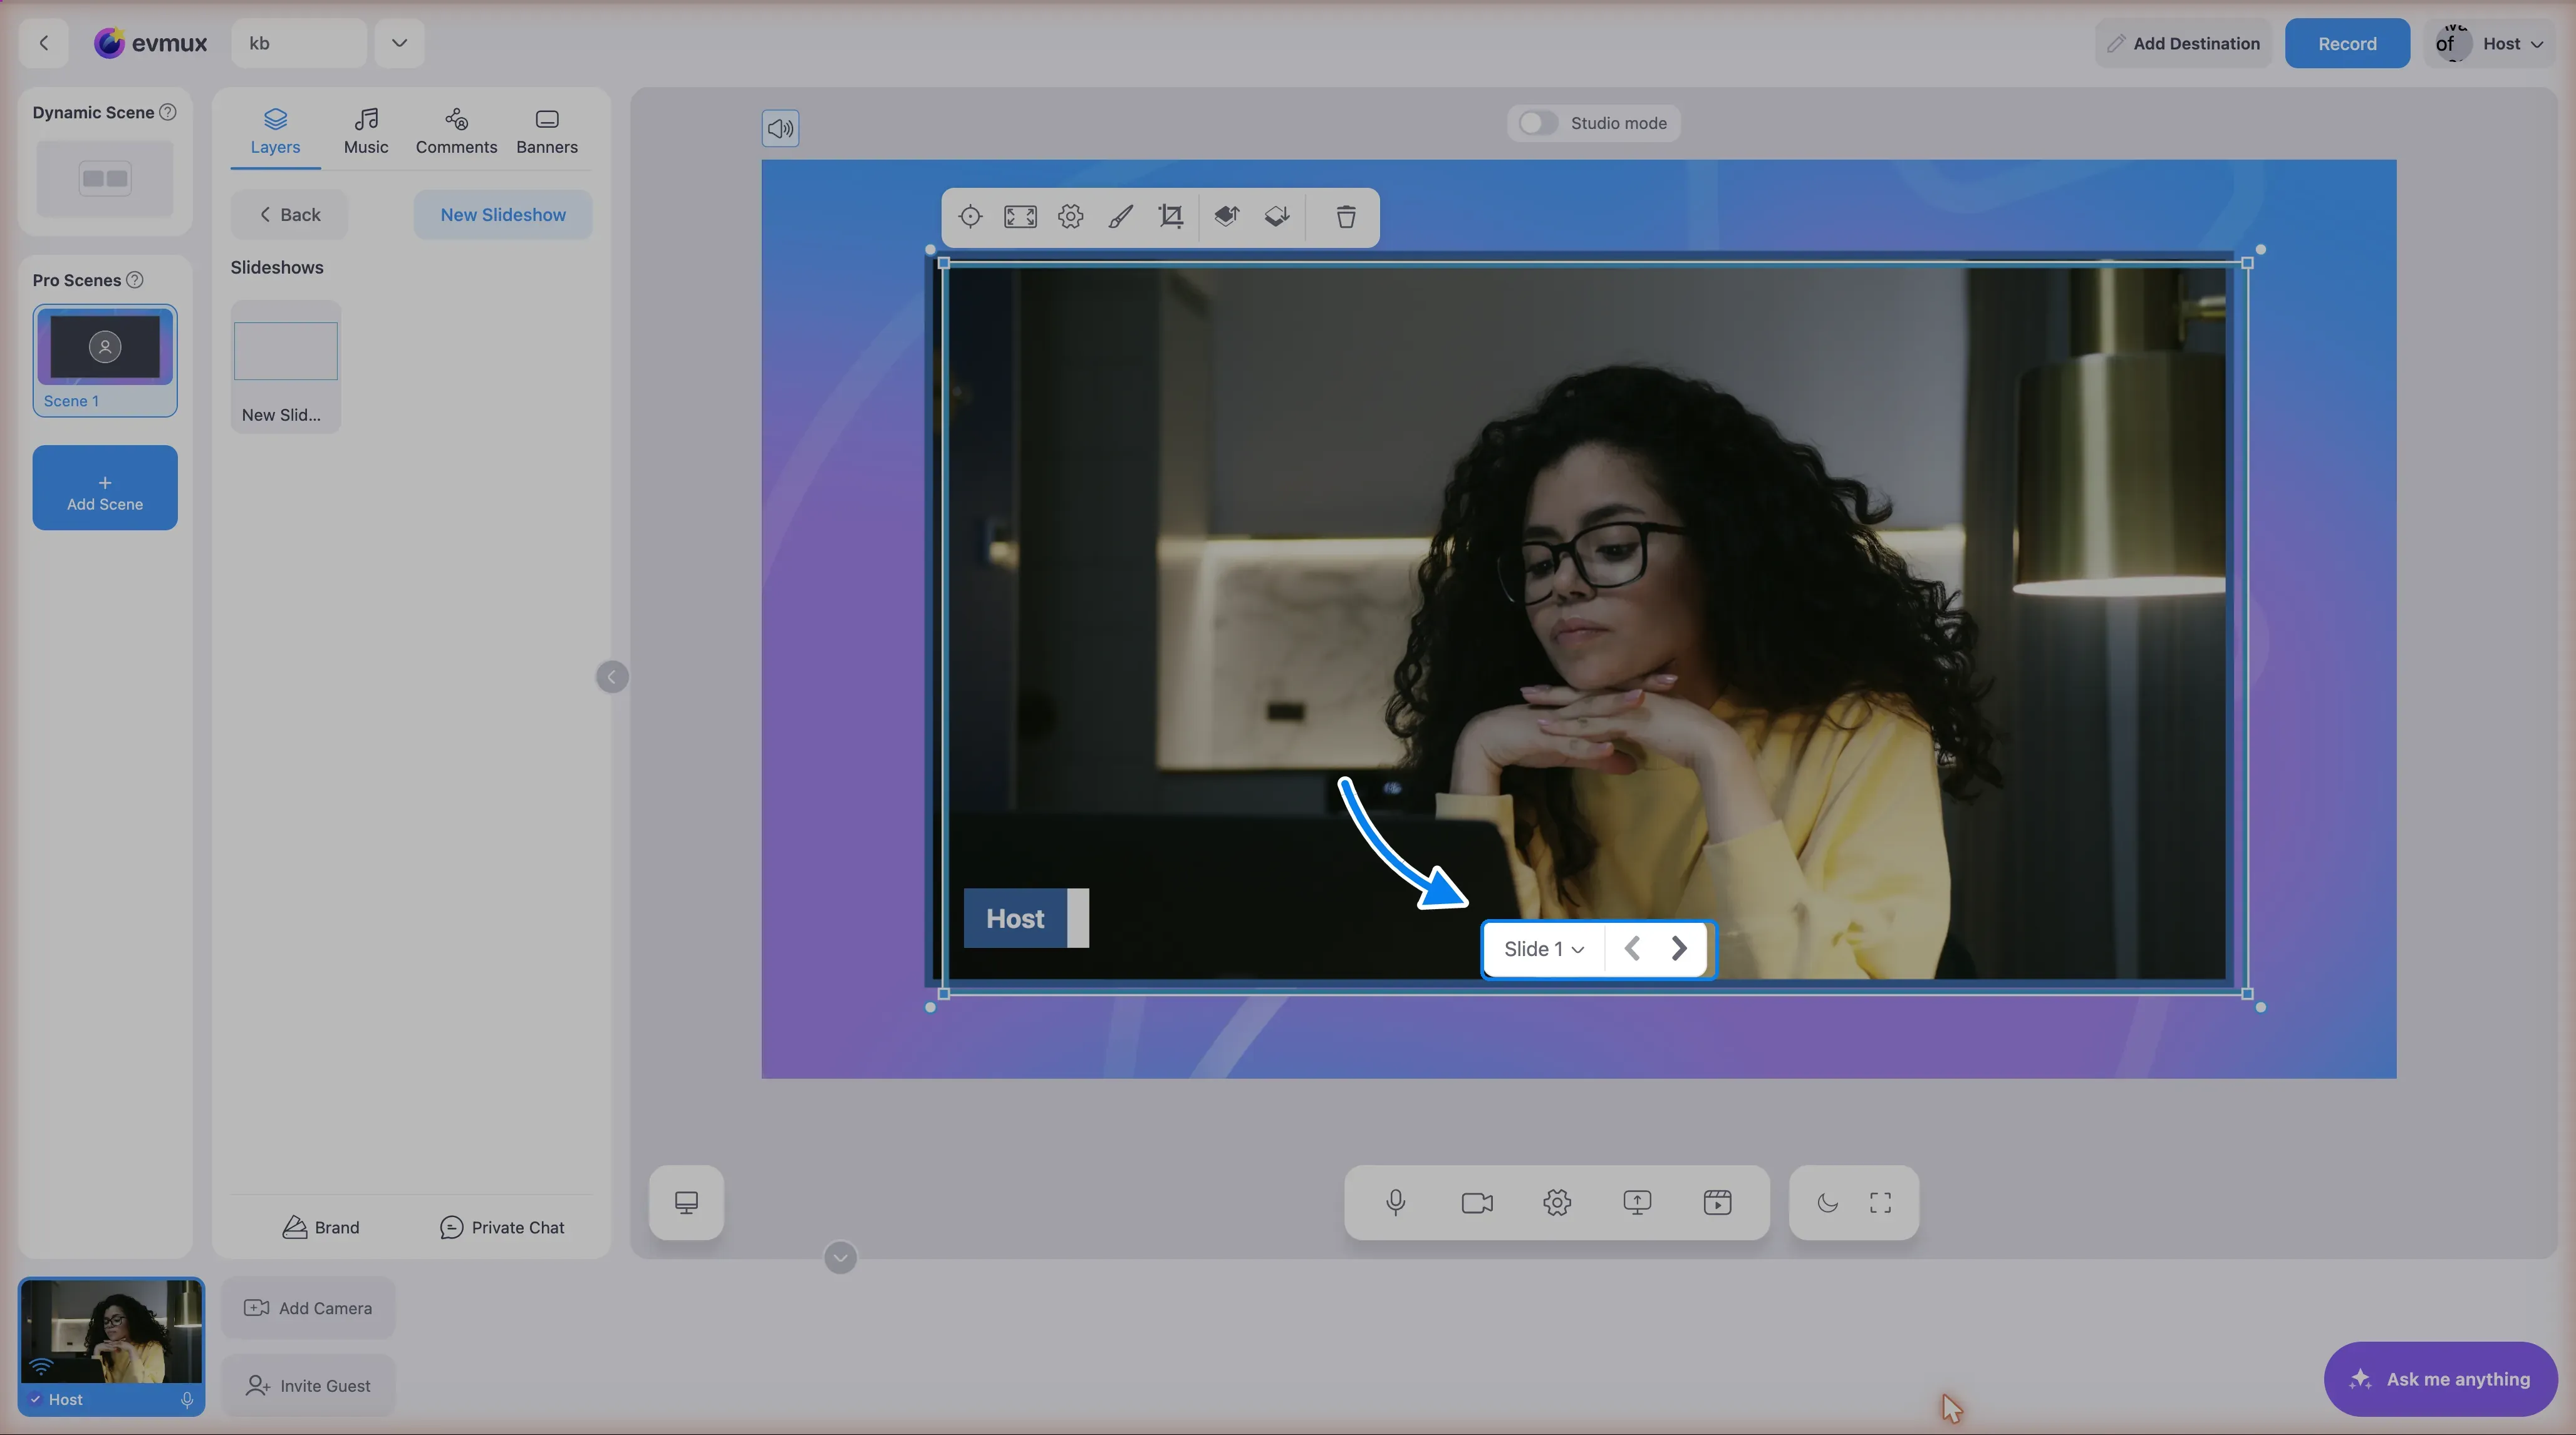Go to next slide with right arrow

[1679, 949]
